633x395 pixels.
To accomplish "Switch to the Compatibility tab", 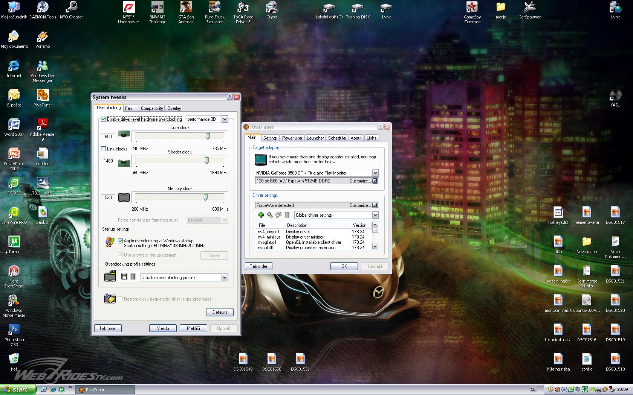I will (151, 108).
